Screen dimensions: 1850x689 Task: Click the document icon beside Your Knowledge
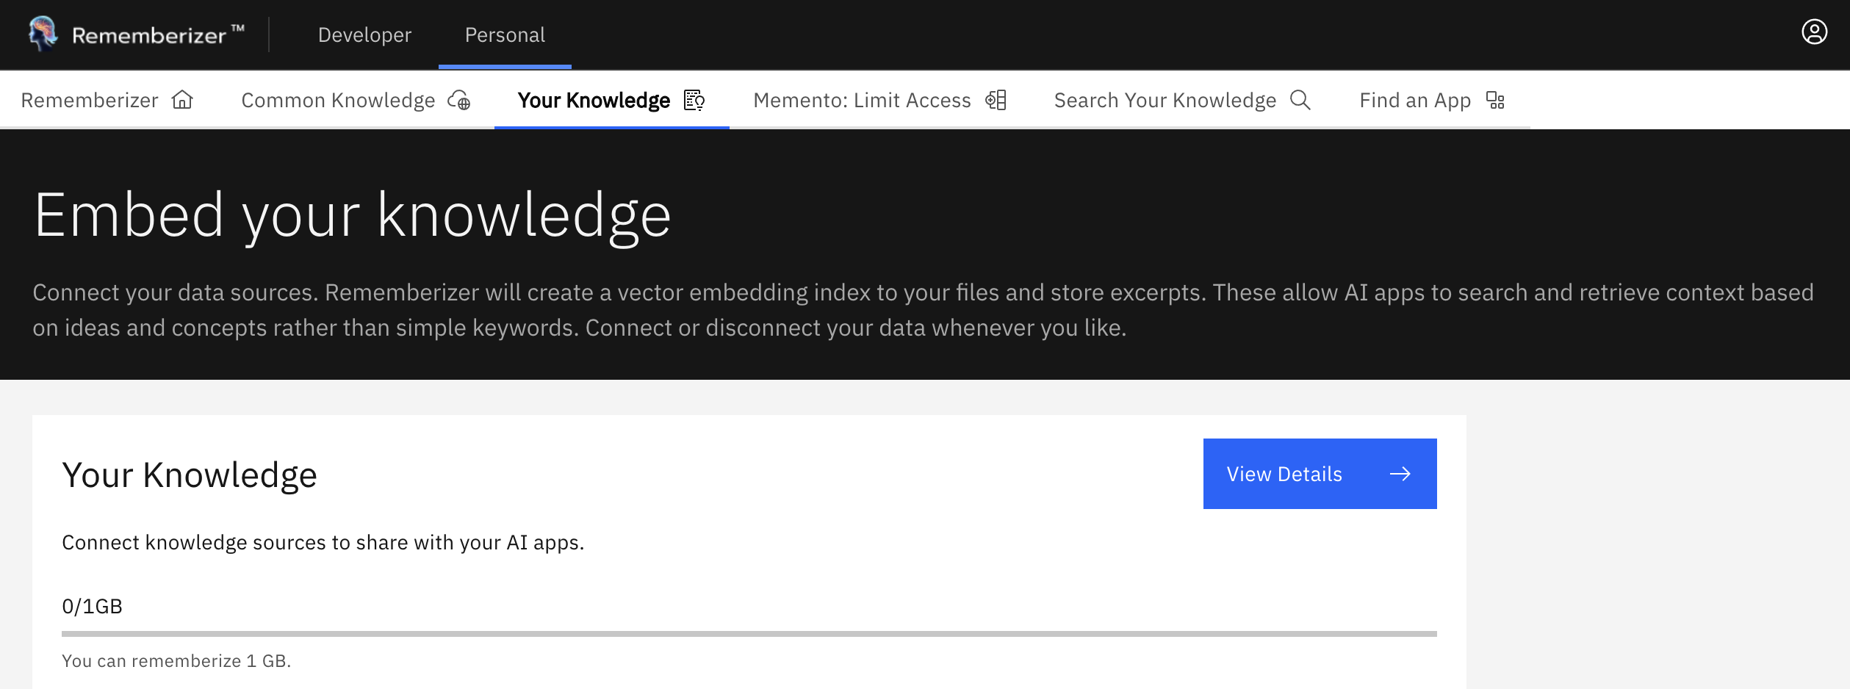click(x=694, y=99)
